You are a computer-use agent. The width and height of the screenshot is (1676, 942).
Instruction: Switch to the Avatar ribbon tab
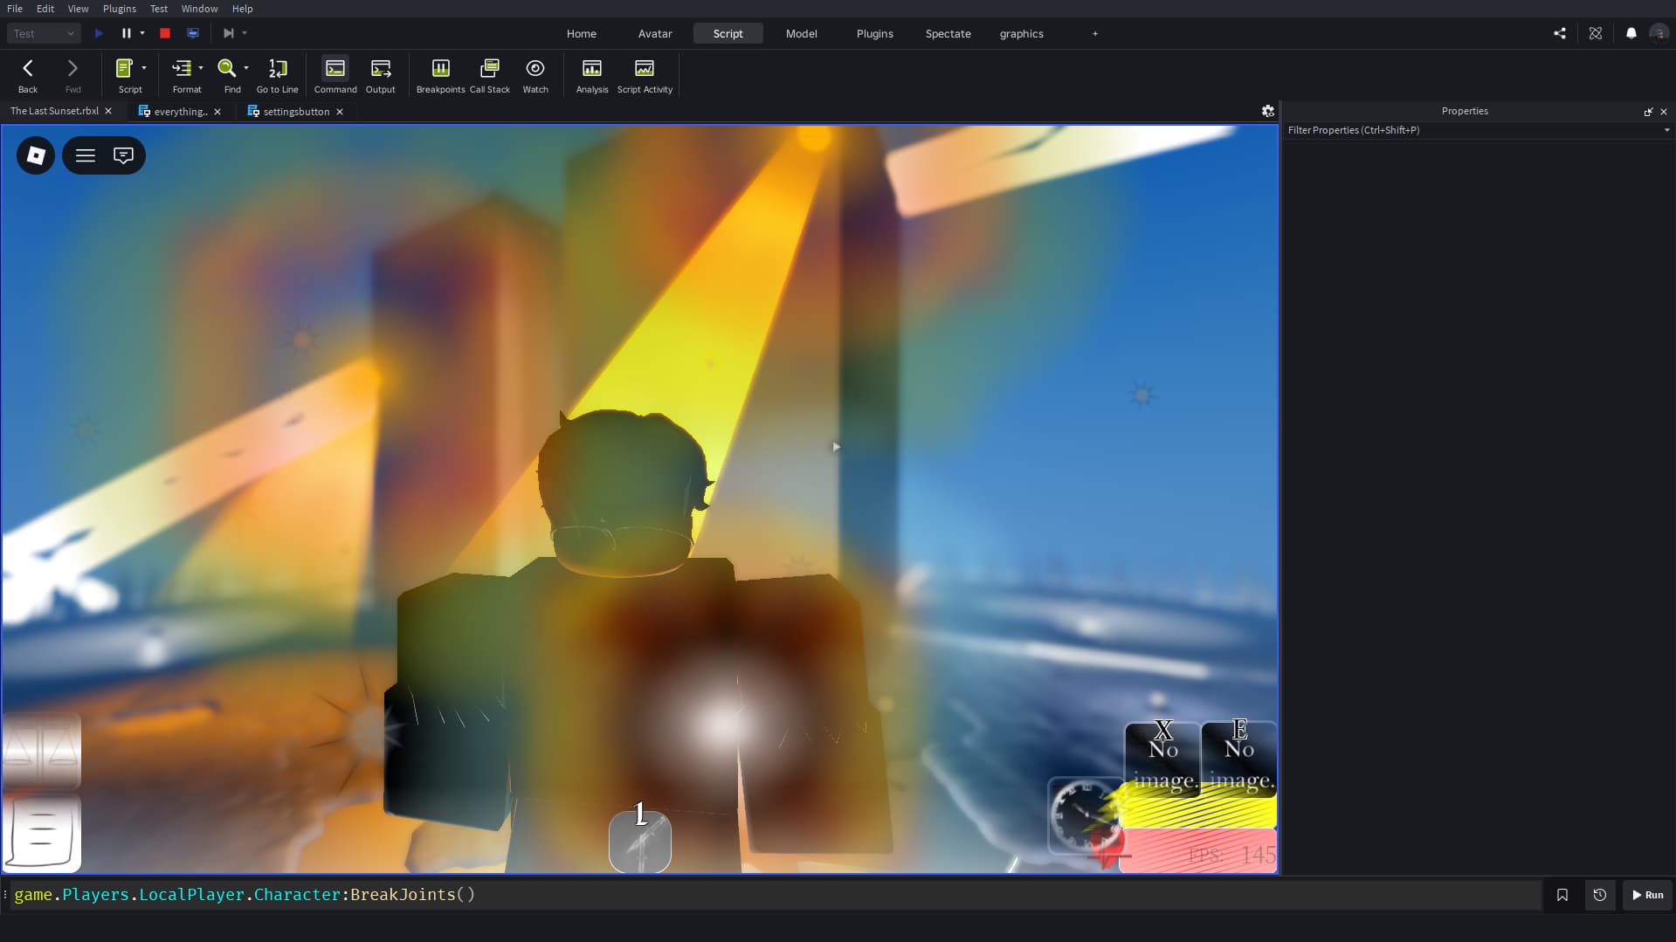[655, 33]
